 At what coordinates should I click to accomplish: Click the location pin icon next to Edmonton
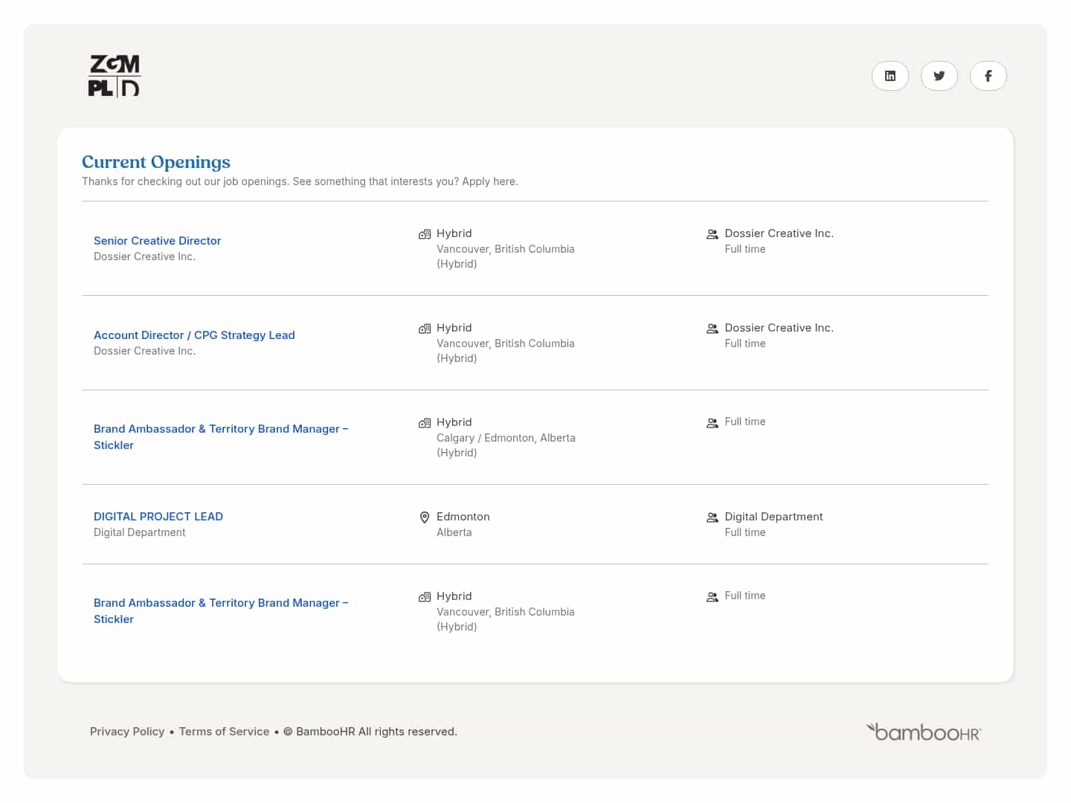(x=425, y=517)
